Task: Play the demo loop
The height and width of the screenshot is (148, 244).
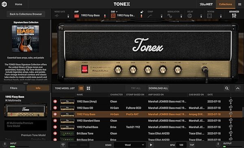Action: 151,145
